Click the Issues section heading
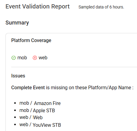Screen dimensions: 137x131 [x=18, y=76]
